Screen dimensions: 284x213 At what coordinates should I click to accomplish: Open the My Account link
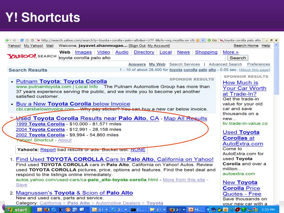(x=158, y=46)
